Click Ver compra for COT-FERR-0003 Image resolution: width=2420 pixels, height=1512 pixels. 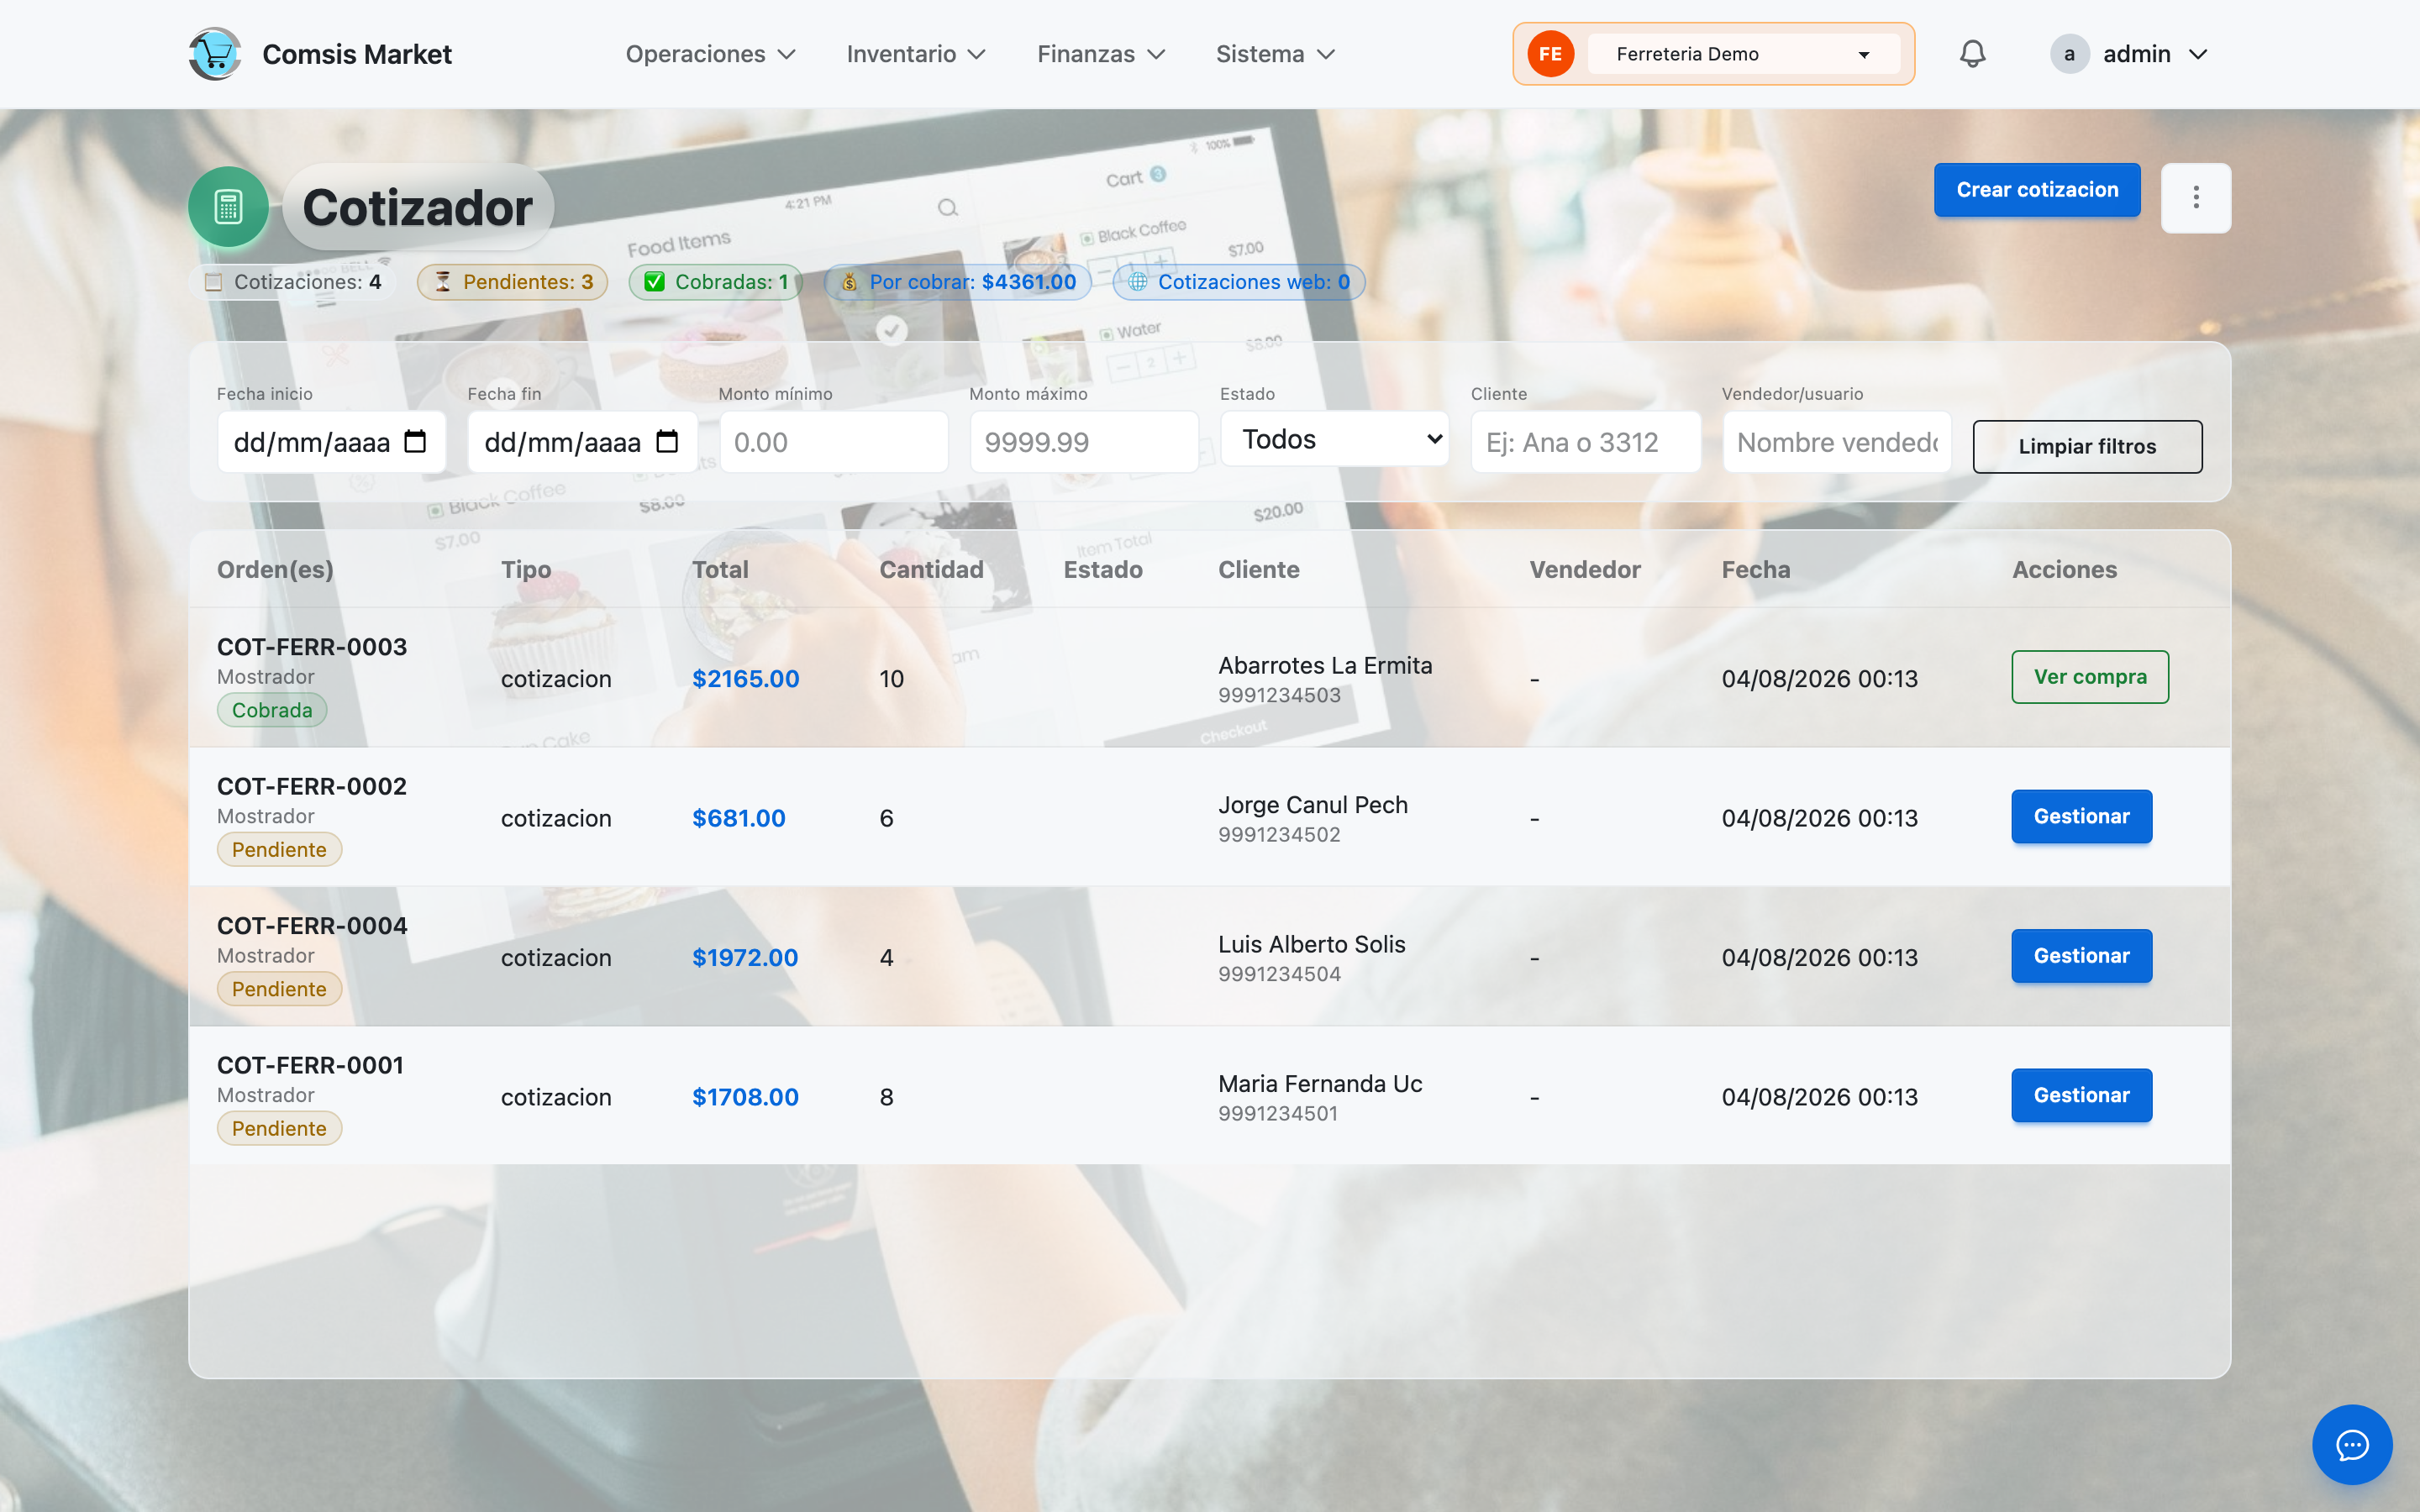[x=2090, y=677]
